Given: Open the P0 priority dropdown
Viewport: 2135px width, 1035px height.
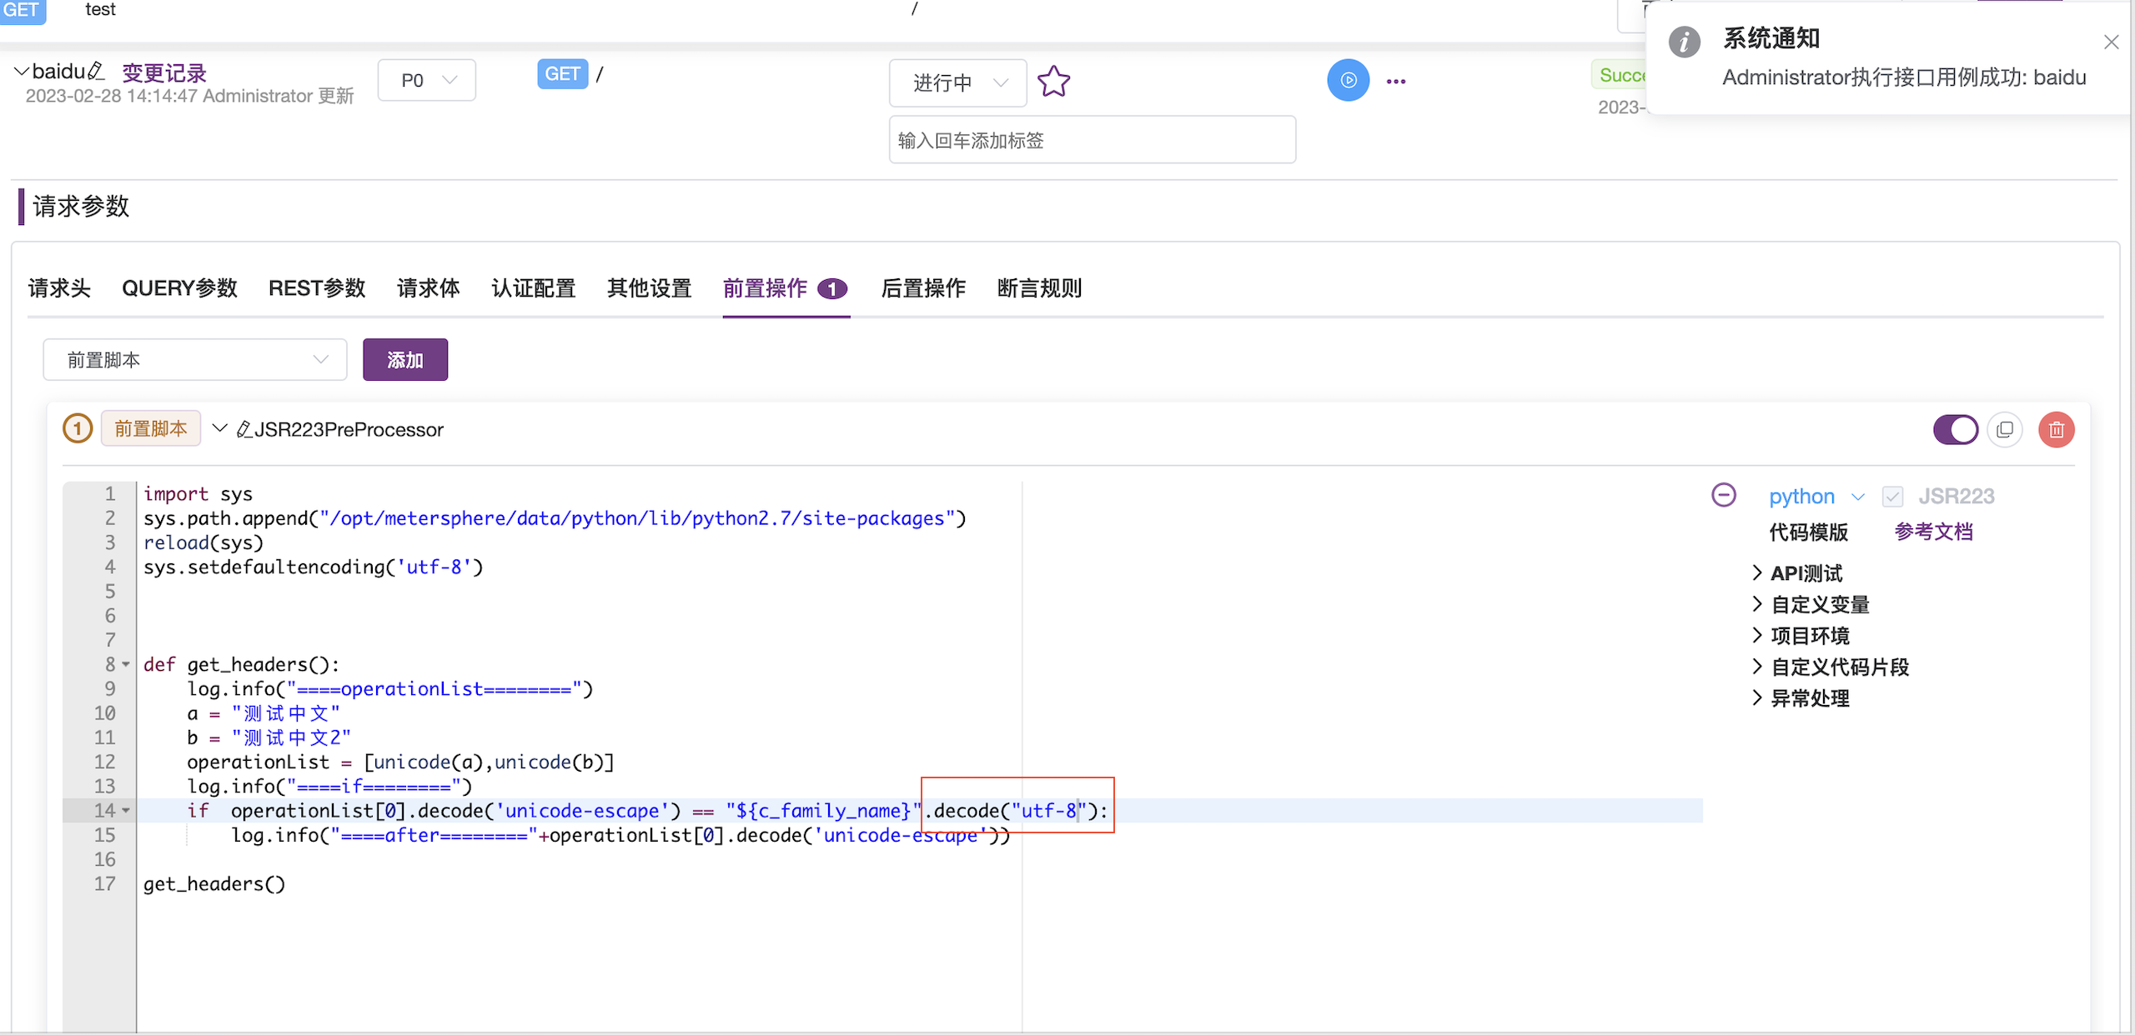Looking at the screenshot, I should coord(426,79).
